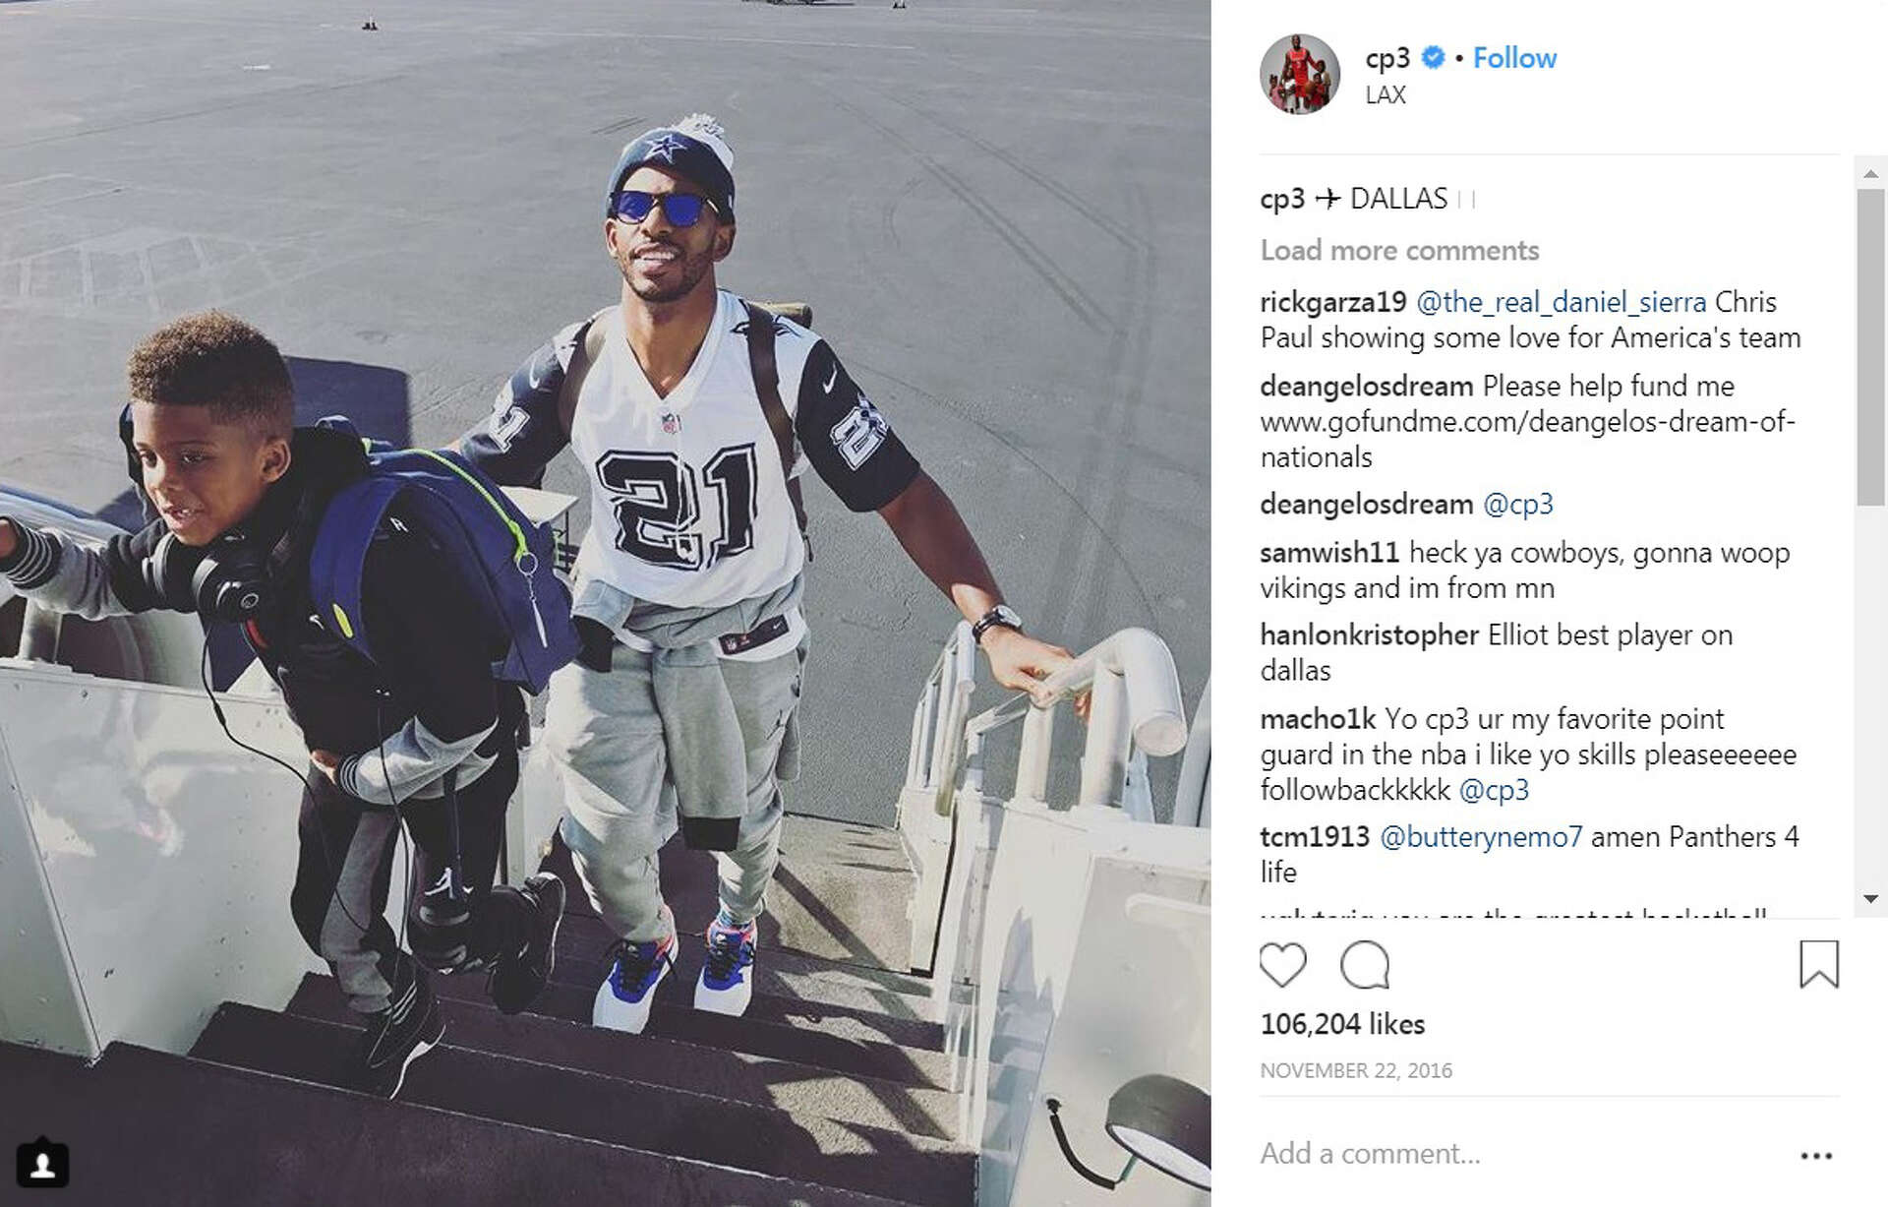This screenshot has height=1207, width=1888.
Task: Open the comment bubble icon
Action: tap(1365, 965)
